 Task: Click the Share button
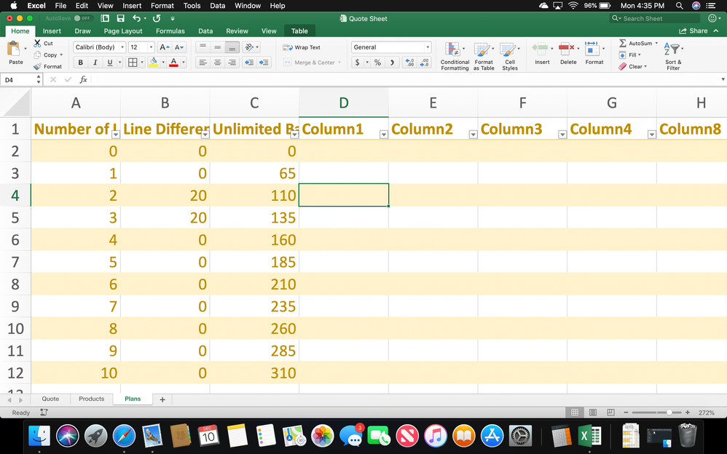click(695, 31)
